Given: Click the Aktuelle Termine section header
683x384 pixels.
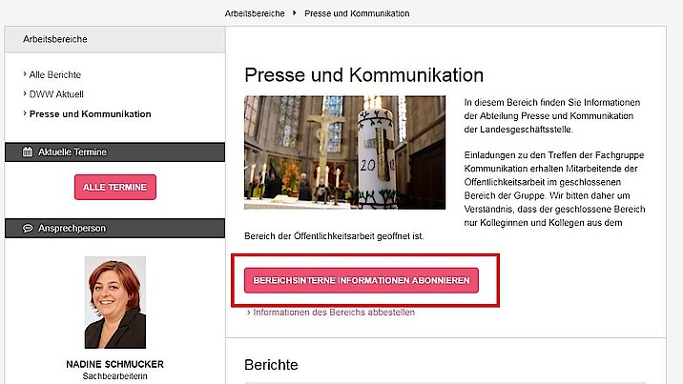Looking at the screenshot, I should [115, 152].
